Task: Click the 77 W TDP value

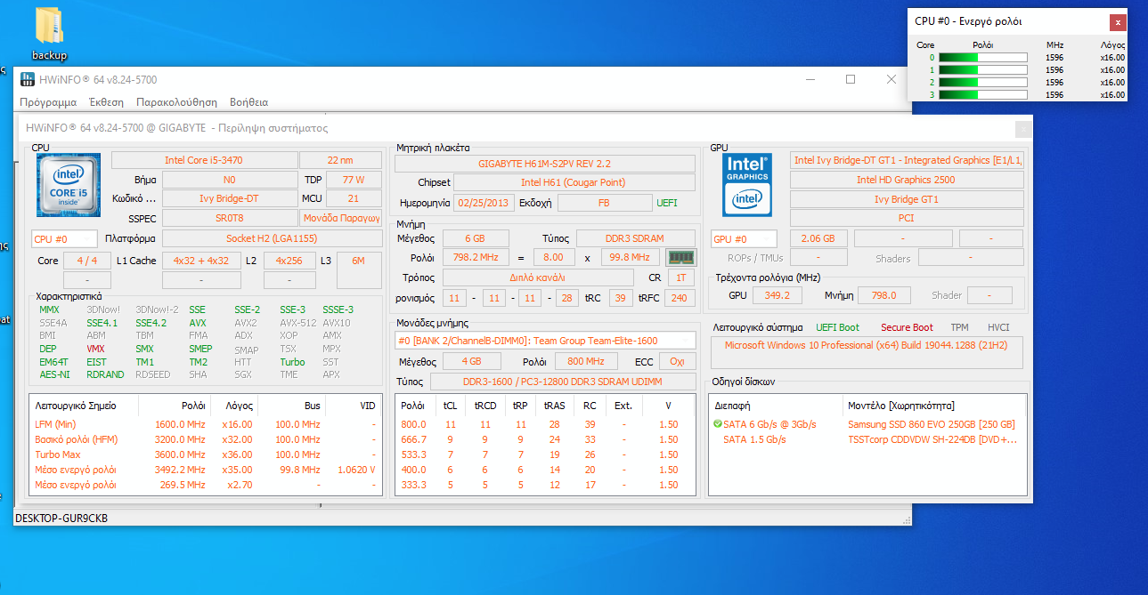Action: point(354,180)
